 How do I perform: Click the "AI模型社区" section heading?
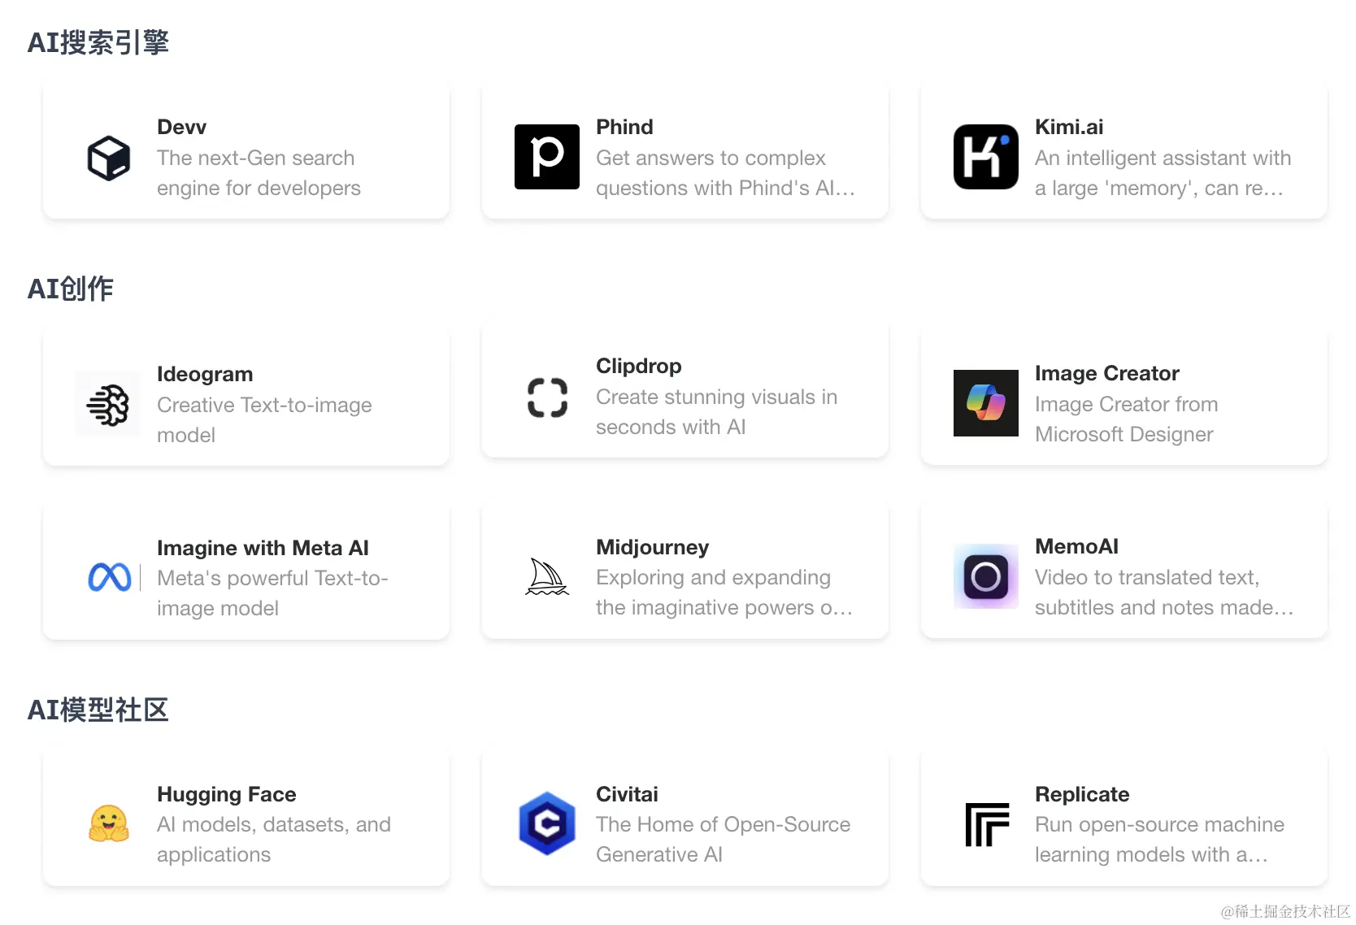(x=98, y=710)
